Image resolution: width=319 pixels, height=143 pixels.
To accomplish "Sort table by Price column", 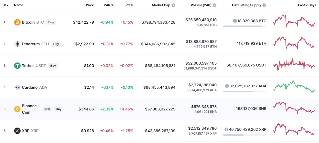I will click(90, 5).
